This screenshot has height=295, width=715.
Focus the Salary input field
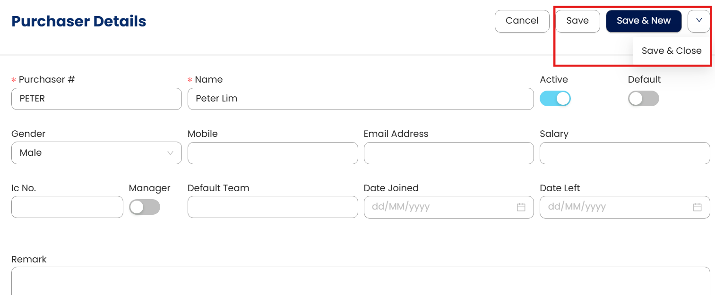(x=624, y=153)
